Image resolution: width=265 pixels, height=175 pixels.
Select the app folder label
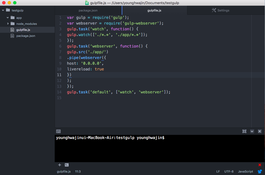coord(19,18)
